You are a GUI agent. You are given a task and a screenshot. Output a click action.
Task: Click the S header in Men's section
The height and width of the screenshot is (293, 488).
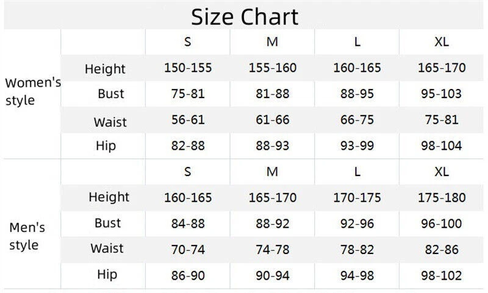(x=188, y=172)
